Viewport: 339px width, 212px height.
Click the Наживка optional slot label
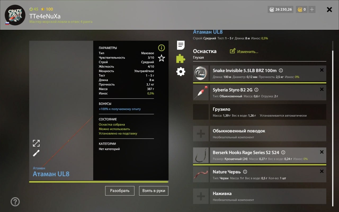tap(222, 194)
